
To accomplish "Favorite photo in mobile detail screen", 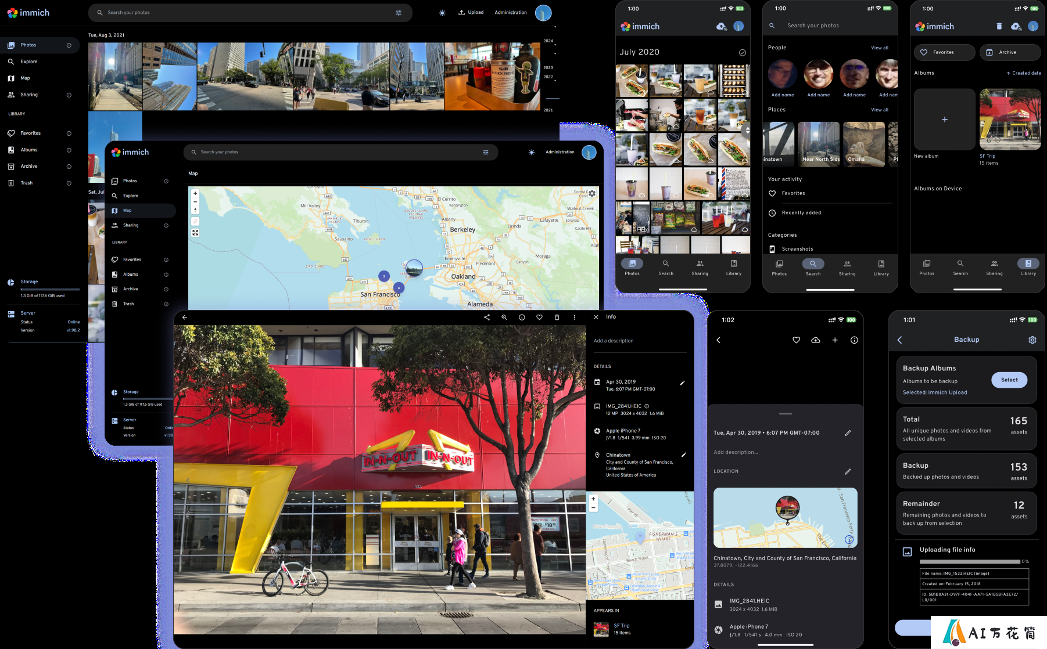I will pyautogui.click(x=797, y=340).
